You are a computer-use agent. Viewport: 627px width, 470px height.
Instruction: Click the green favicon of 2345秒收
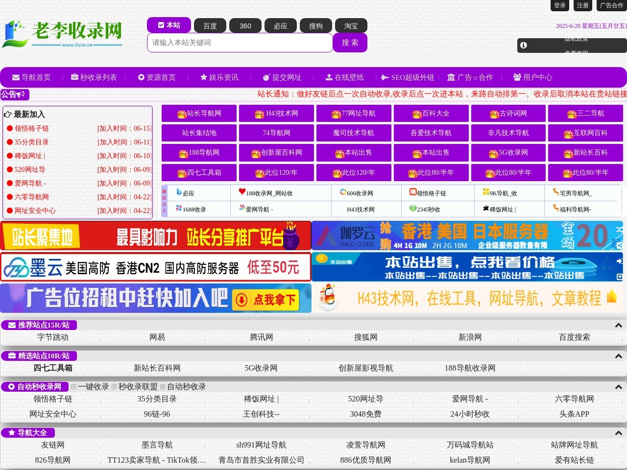[413, 208]
